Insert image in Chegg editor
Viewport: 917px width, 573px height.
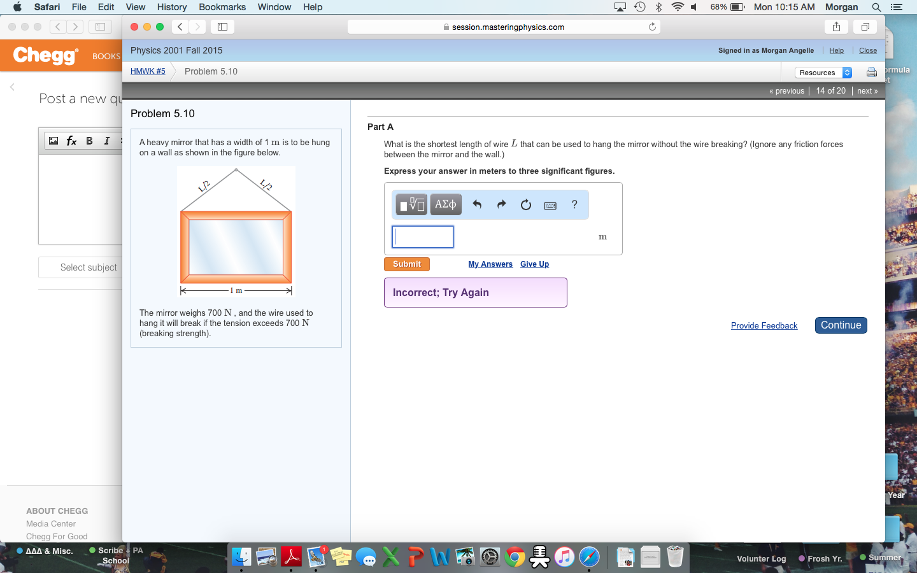pos(53,141)
